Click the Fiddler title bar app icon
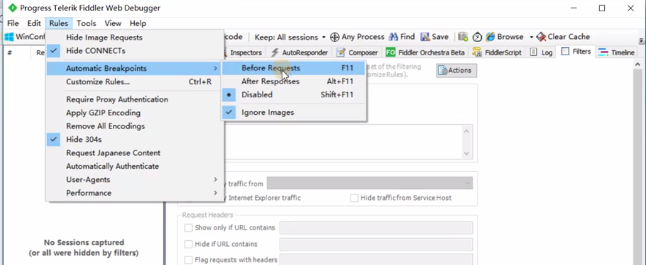 pos(13,8)
